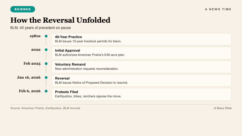Select the 1980s timeline dot
This screenshot has width=242, height=136.
click(x=46, y=36)
